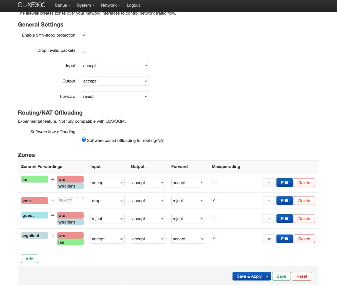337x285 pixels.
Task: Click the GL-XE300 brand logo
Action: coord(32,5)
